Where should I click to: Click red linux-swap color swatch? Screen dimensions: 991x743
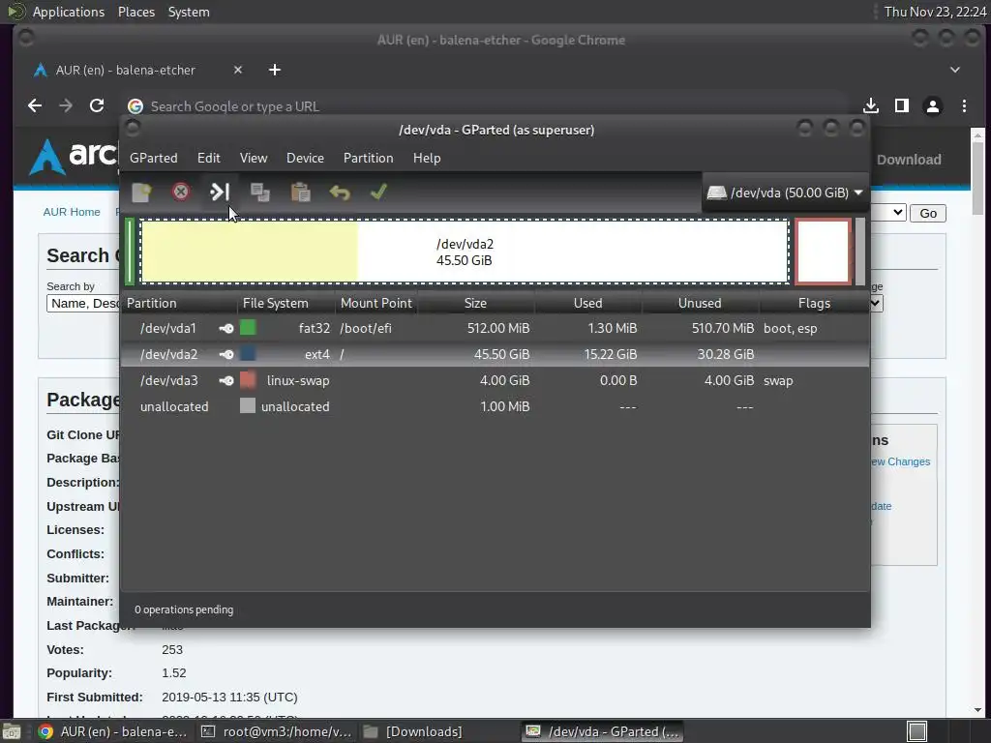point(248,379)
